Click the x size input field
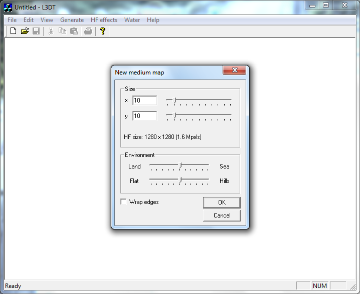The width and height of the screenshot is (360, 294). (x=144, y=100)
